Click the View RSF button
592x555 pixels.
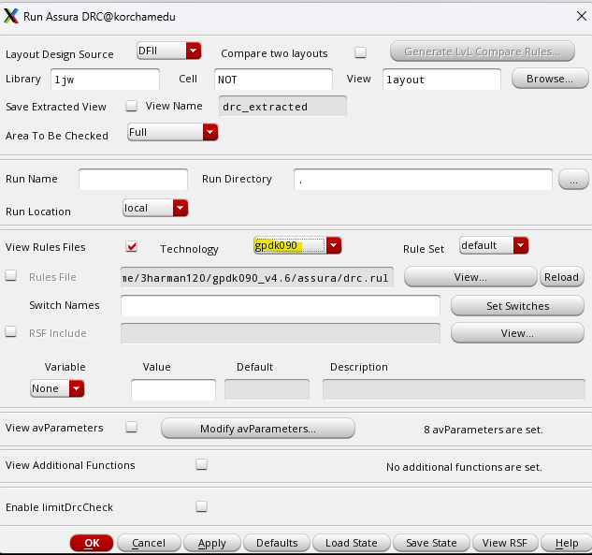(x=505, y=543)
